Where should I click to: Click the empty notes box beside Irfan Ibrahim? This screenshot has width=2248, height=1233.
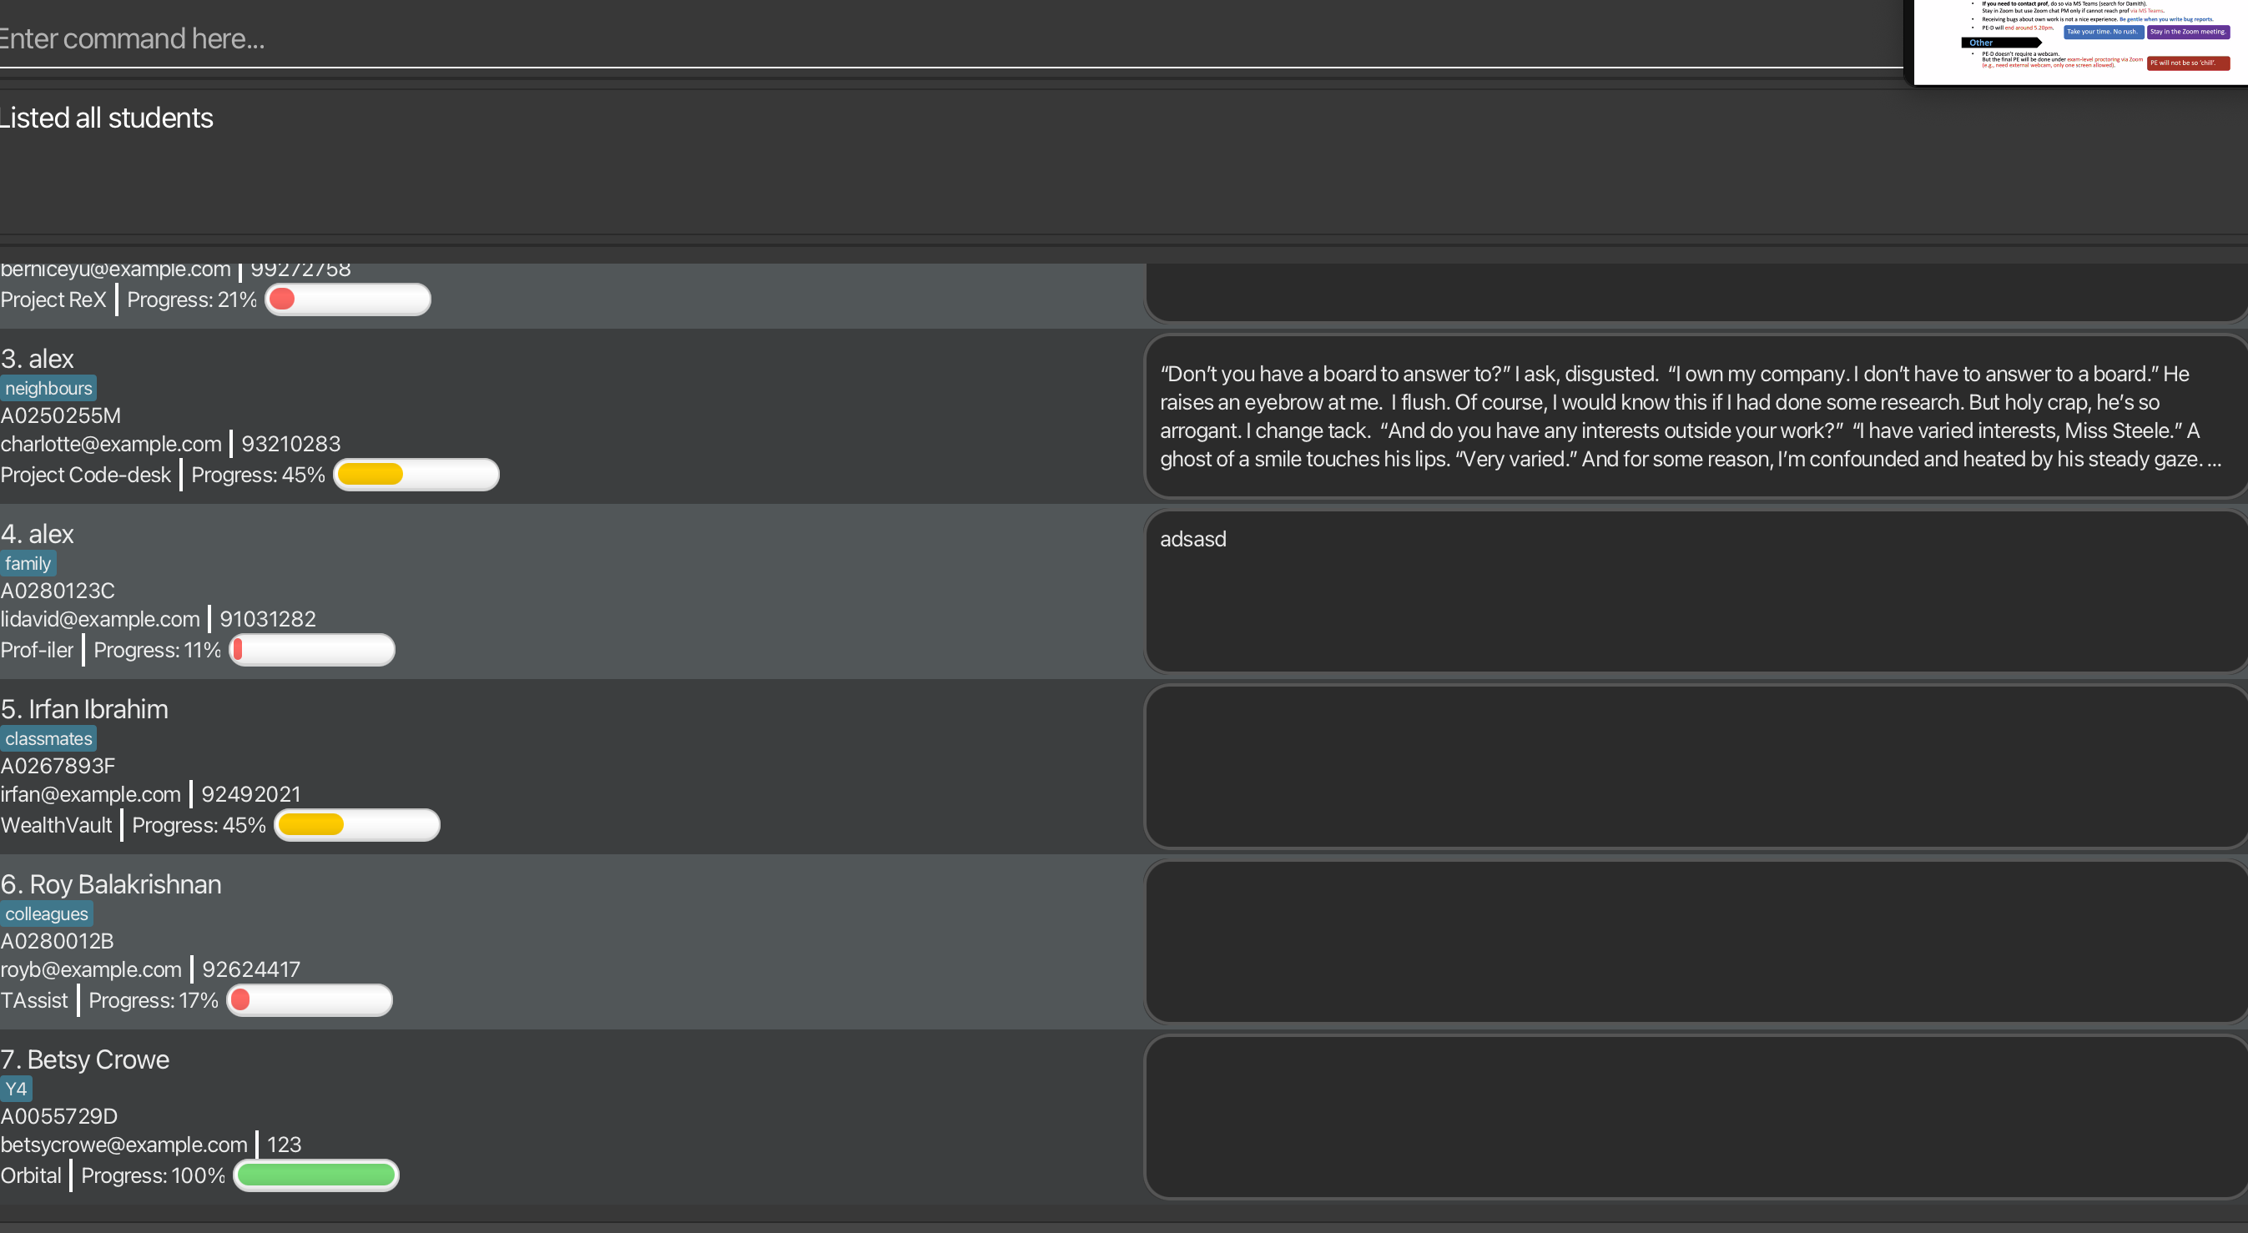click(x=1696, y=766)
